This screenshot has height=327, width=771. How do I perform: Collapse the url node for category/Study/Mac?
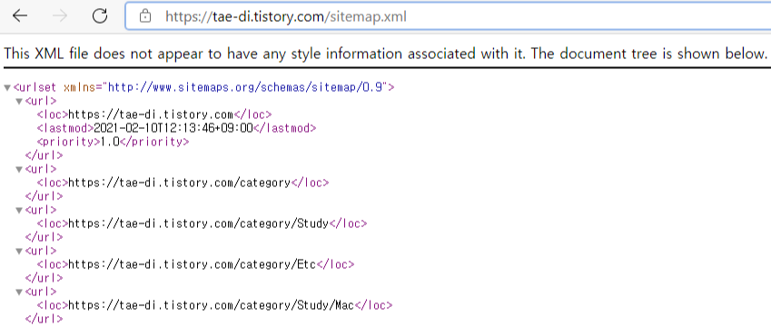coord(19,292)
